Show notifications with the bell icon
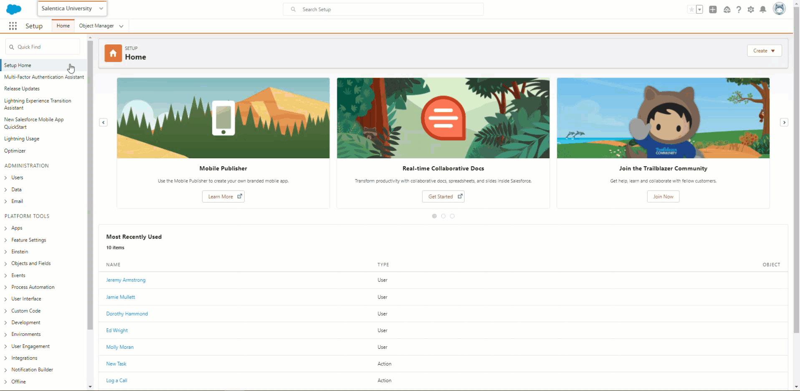This screenshot has height=391, width=800. (x=763, y=9)
